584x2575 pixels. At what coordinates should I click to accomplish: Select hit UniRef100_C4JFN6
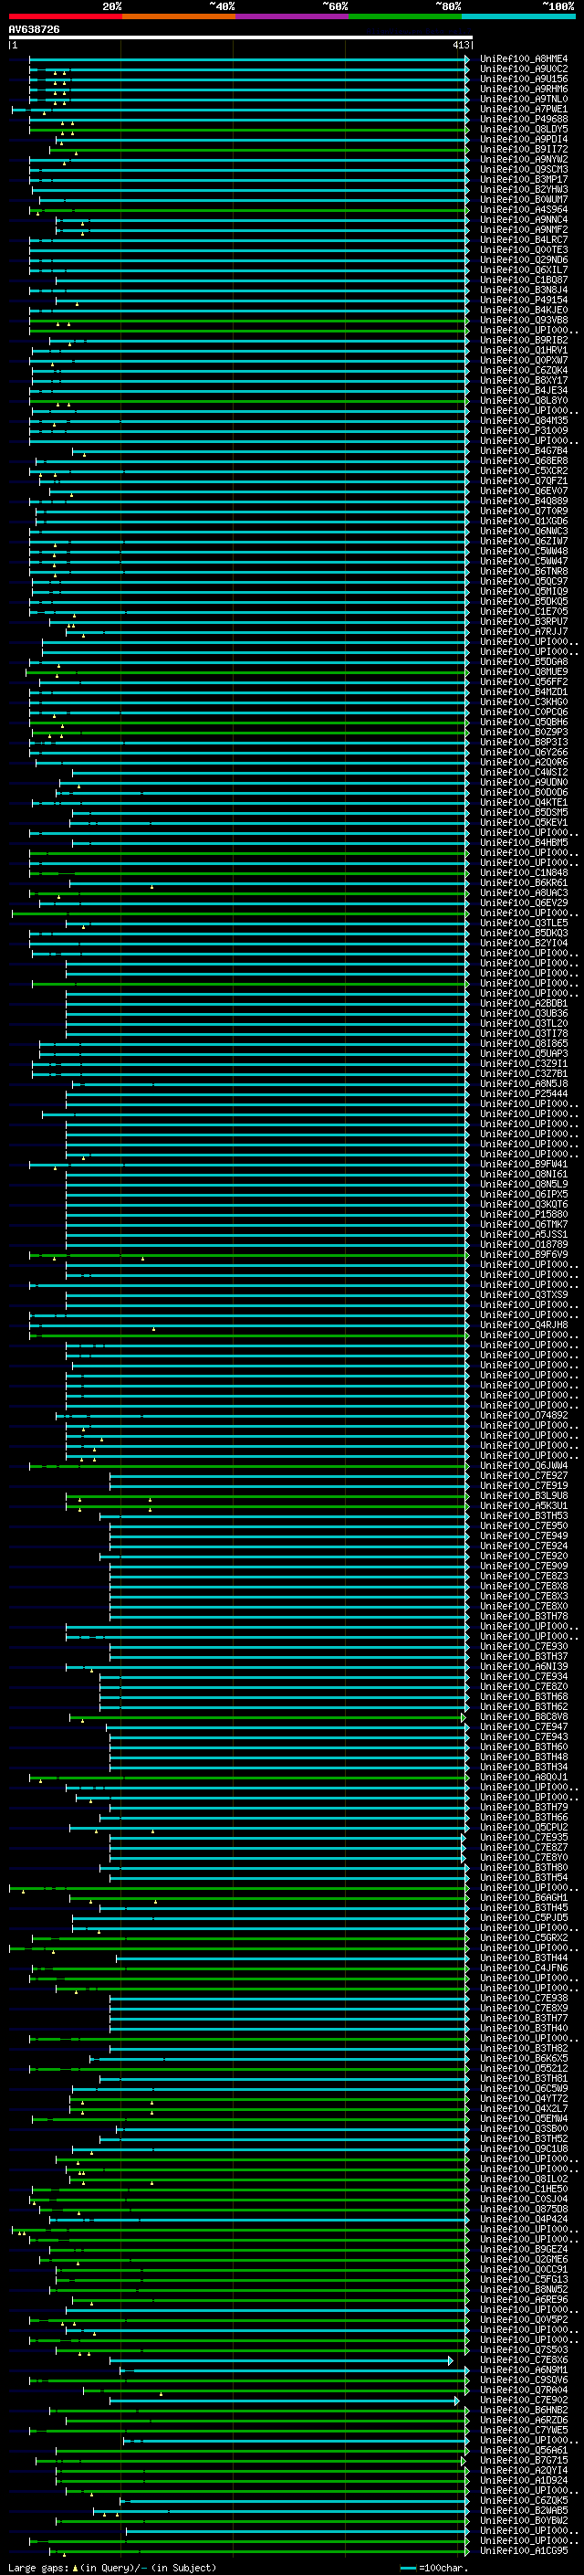523,1968
